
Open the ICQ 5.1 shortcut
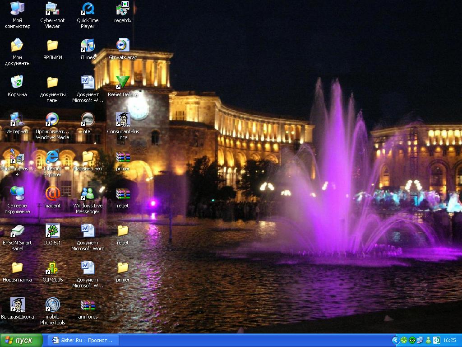click(52, 231)
